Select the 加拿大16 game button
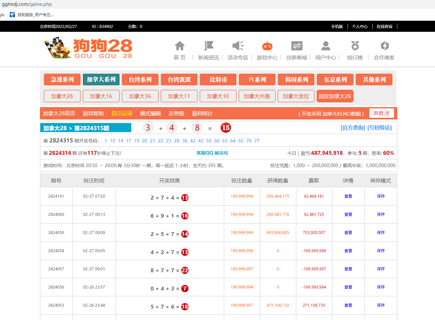The width and height of the screenshot is (435, 320). pyautogui.click(x=101, y=96)
